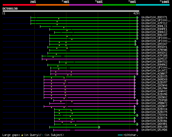Select hit UniRef100_C5XVY4

154,115
